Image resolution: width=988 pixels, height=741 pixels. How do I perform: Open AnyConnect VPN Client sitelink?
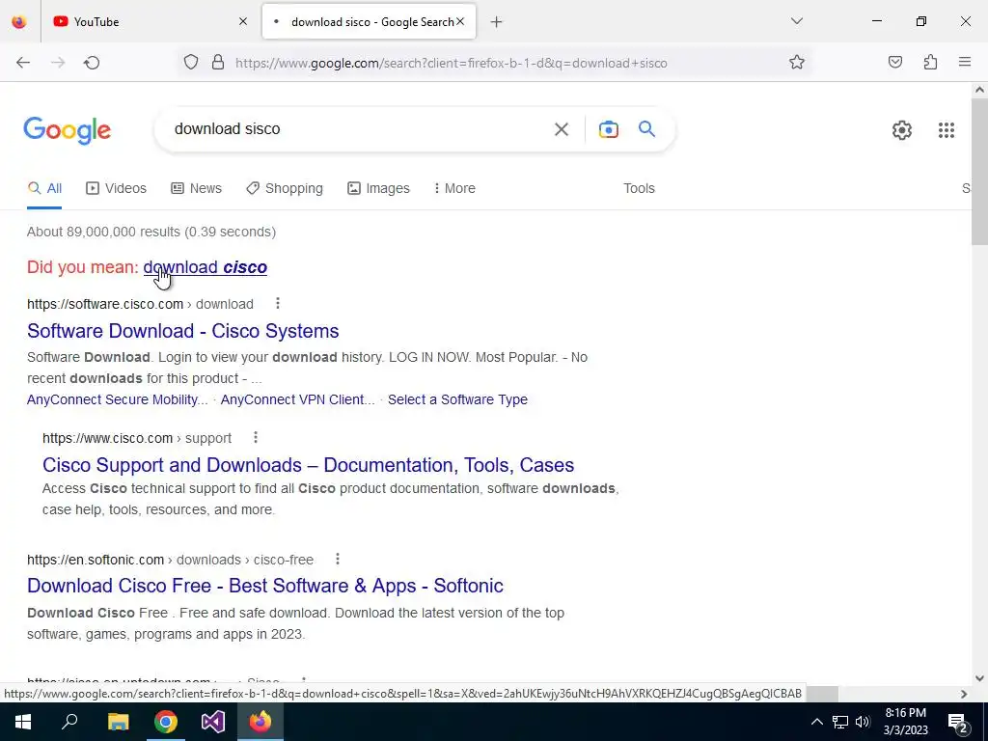pos(297,399)
